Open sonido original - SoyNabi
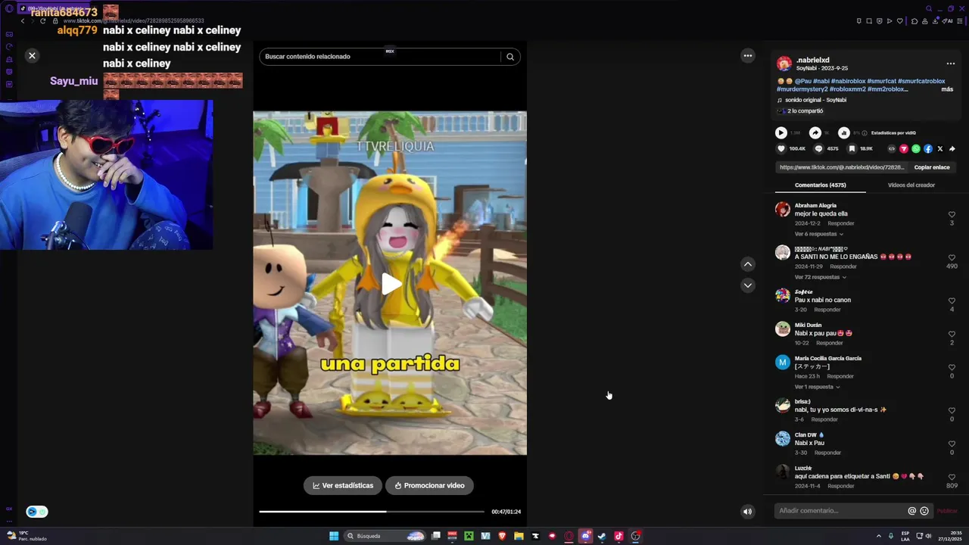Viewport: 969px width, 545px height. click(x=815, y=100)
